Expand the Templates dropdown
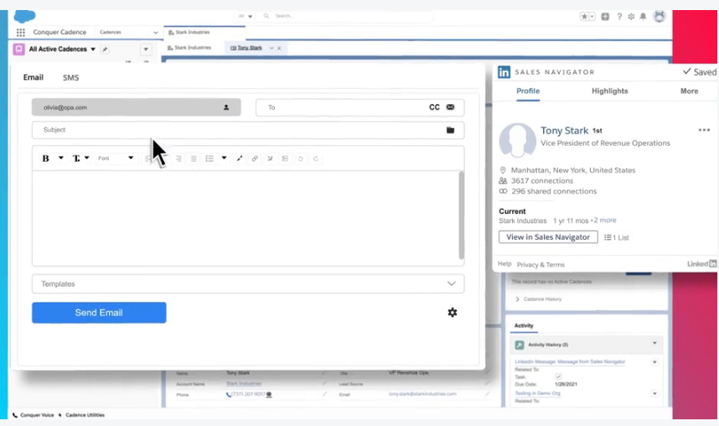Screen dimensions: 719x426 (x=452, y=284)
